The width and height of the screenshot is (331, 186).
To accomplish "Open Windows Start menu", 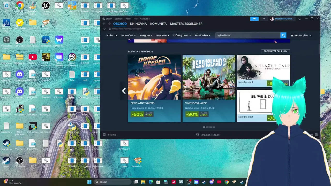I will [89, 182].
